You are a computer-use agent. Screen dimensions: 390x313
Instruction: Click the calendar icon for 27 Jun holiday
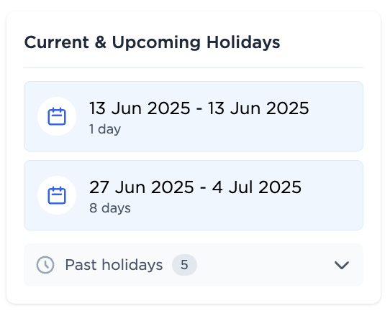[x=57, y=195]
